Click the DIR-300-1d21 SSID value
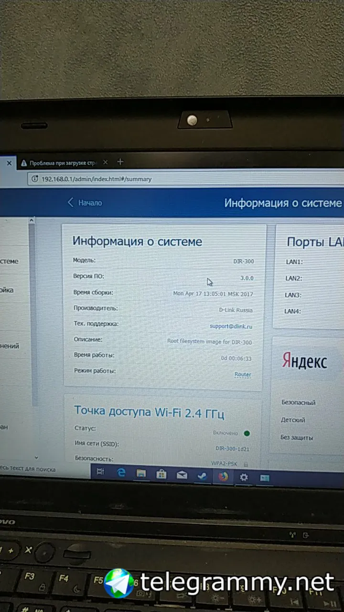Image resolution: width=344 pixels, height=612 pixels. (232, 448)
